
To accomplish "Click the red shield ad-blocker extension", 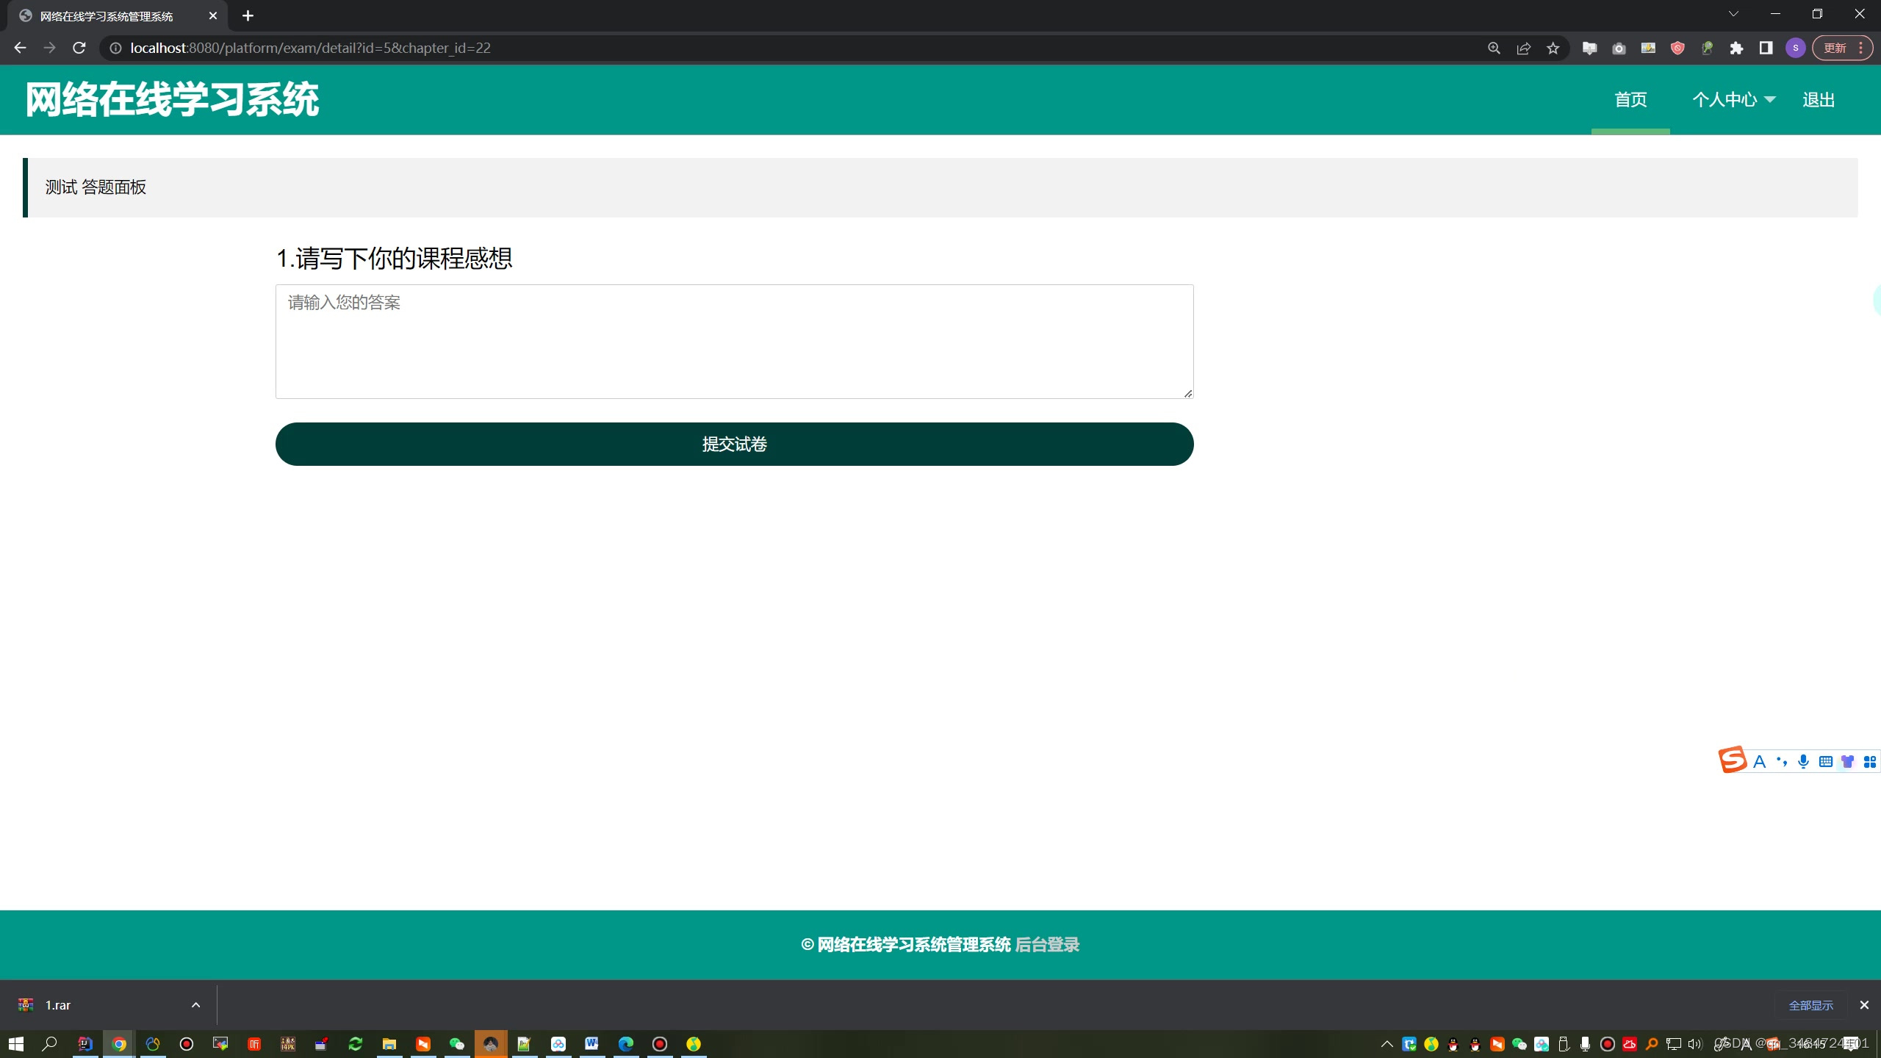I will click(1677, 48).
